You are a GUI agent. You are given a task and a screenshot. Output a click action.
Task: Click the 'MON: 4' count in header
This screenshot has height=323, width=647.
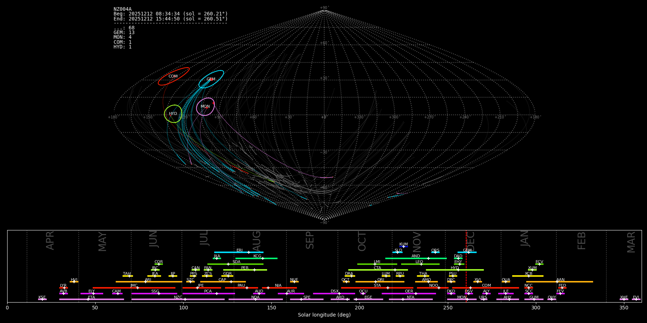coord(123,37)
